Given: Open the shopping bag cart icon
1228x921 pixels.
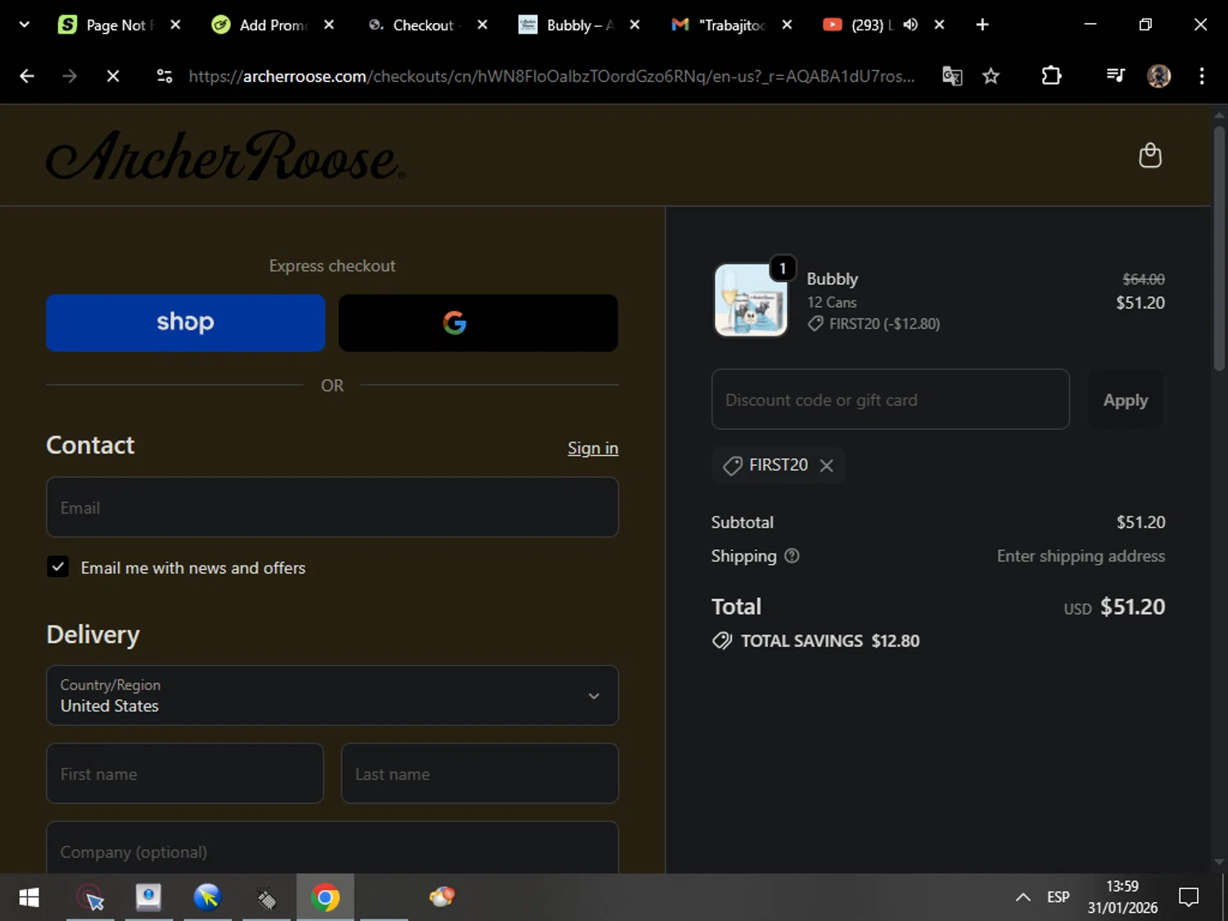Looking at the screenshot, I should pos(1150,156).
